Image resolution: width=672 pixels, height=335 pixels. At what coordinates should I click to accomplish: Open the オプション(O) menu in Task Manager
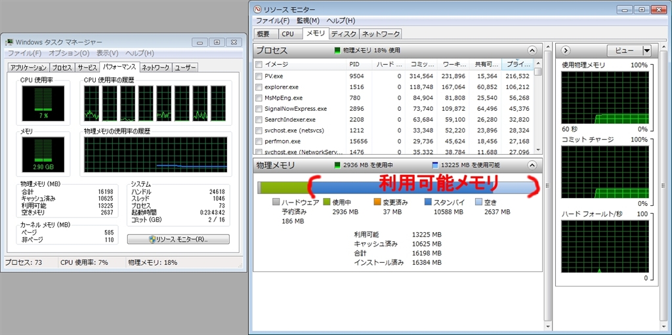click(68, 53)
